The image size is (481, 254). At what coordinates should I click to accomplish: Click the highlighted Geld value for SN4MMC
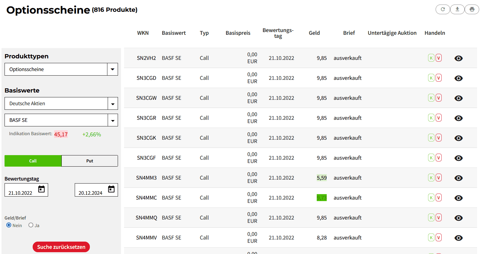(322, 198)
